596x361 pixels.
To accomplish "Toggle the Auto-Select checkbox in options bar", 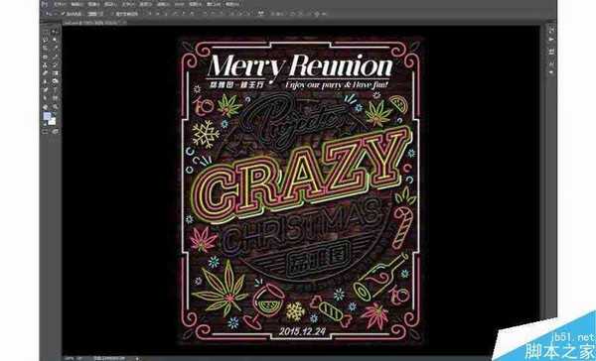I will click(x=63, y=14).
